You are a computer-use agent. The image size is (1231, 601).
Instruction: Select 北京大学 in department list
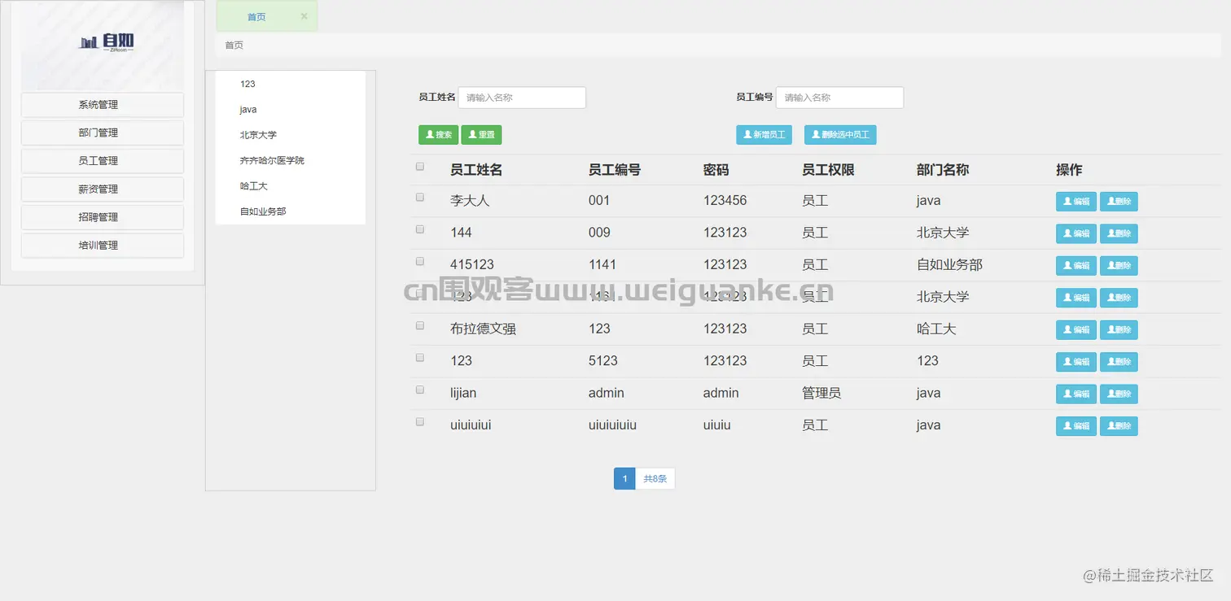click(258, 135)
